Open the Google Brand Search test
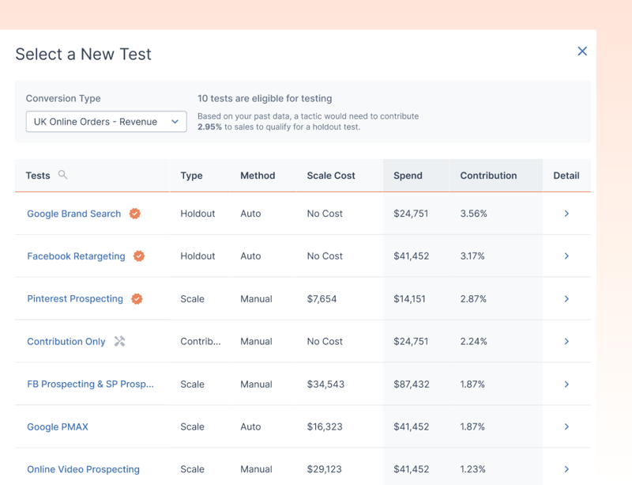The width and height of the screenshot is (632, 485). click(x=73, y=214)
